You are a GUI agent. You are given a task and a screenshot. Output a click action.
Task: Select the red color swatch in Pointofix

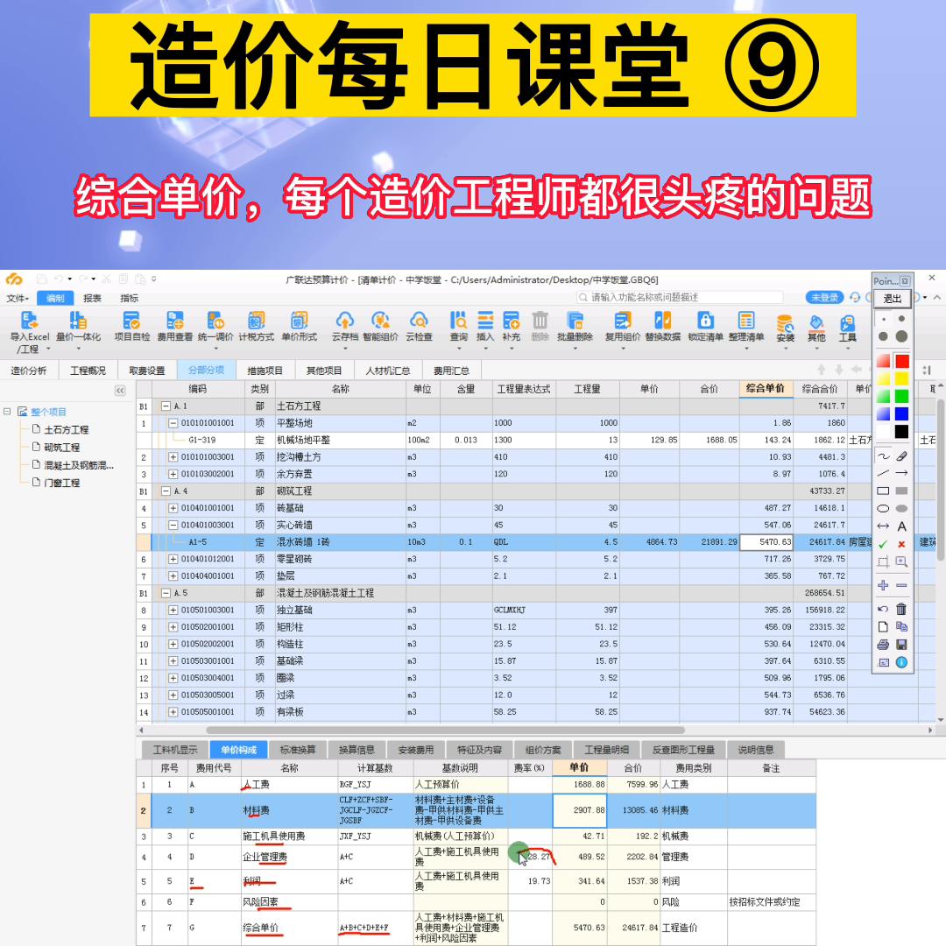pos(901,360)
